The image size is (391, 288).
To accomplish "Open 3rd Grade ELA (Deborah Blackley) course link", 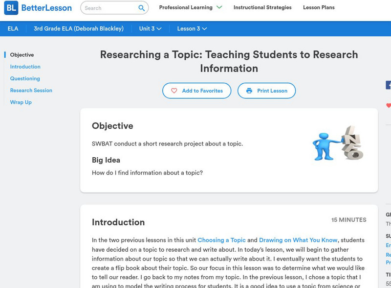I will click(79, 28).
